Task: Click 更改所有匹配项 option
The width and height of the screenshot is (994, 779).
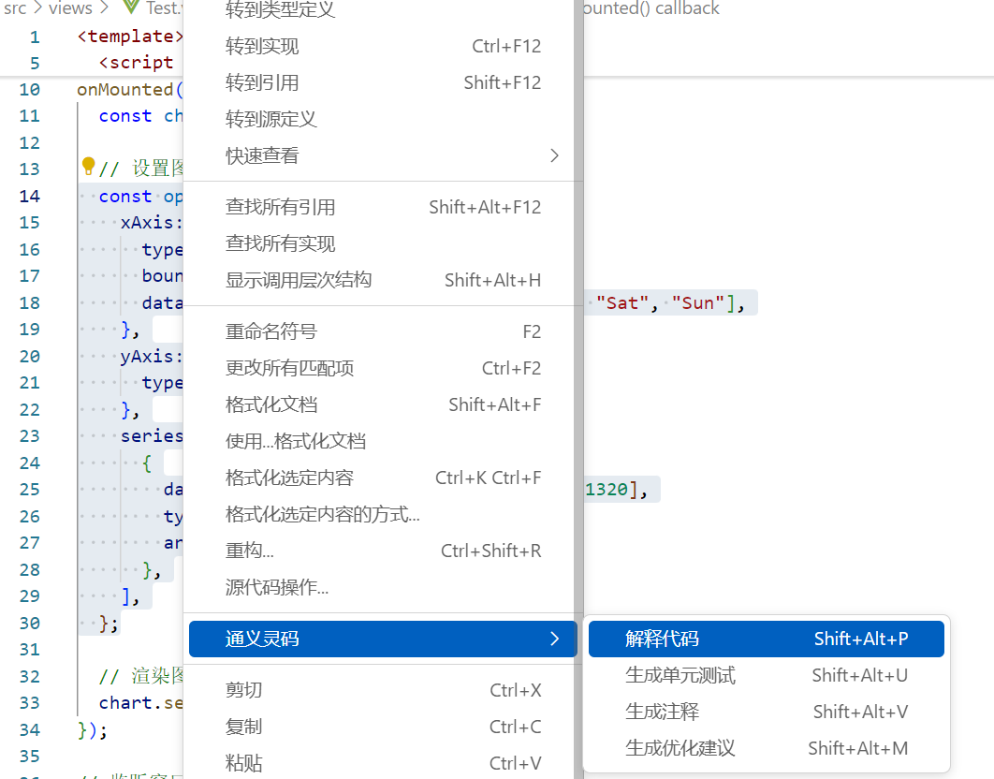Action: (383, 368)
